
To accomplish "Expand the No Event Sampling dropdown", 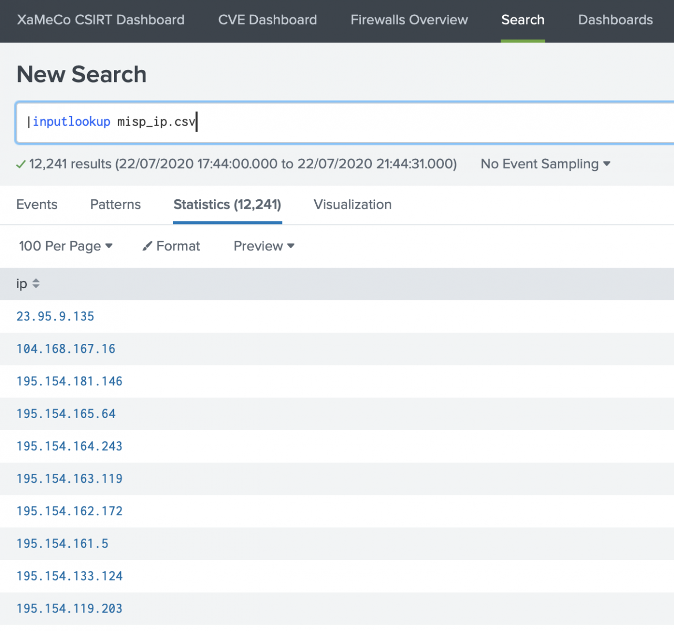I will point(545,164).
